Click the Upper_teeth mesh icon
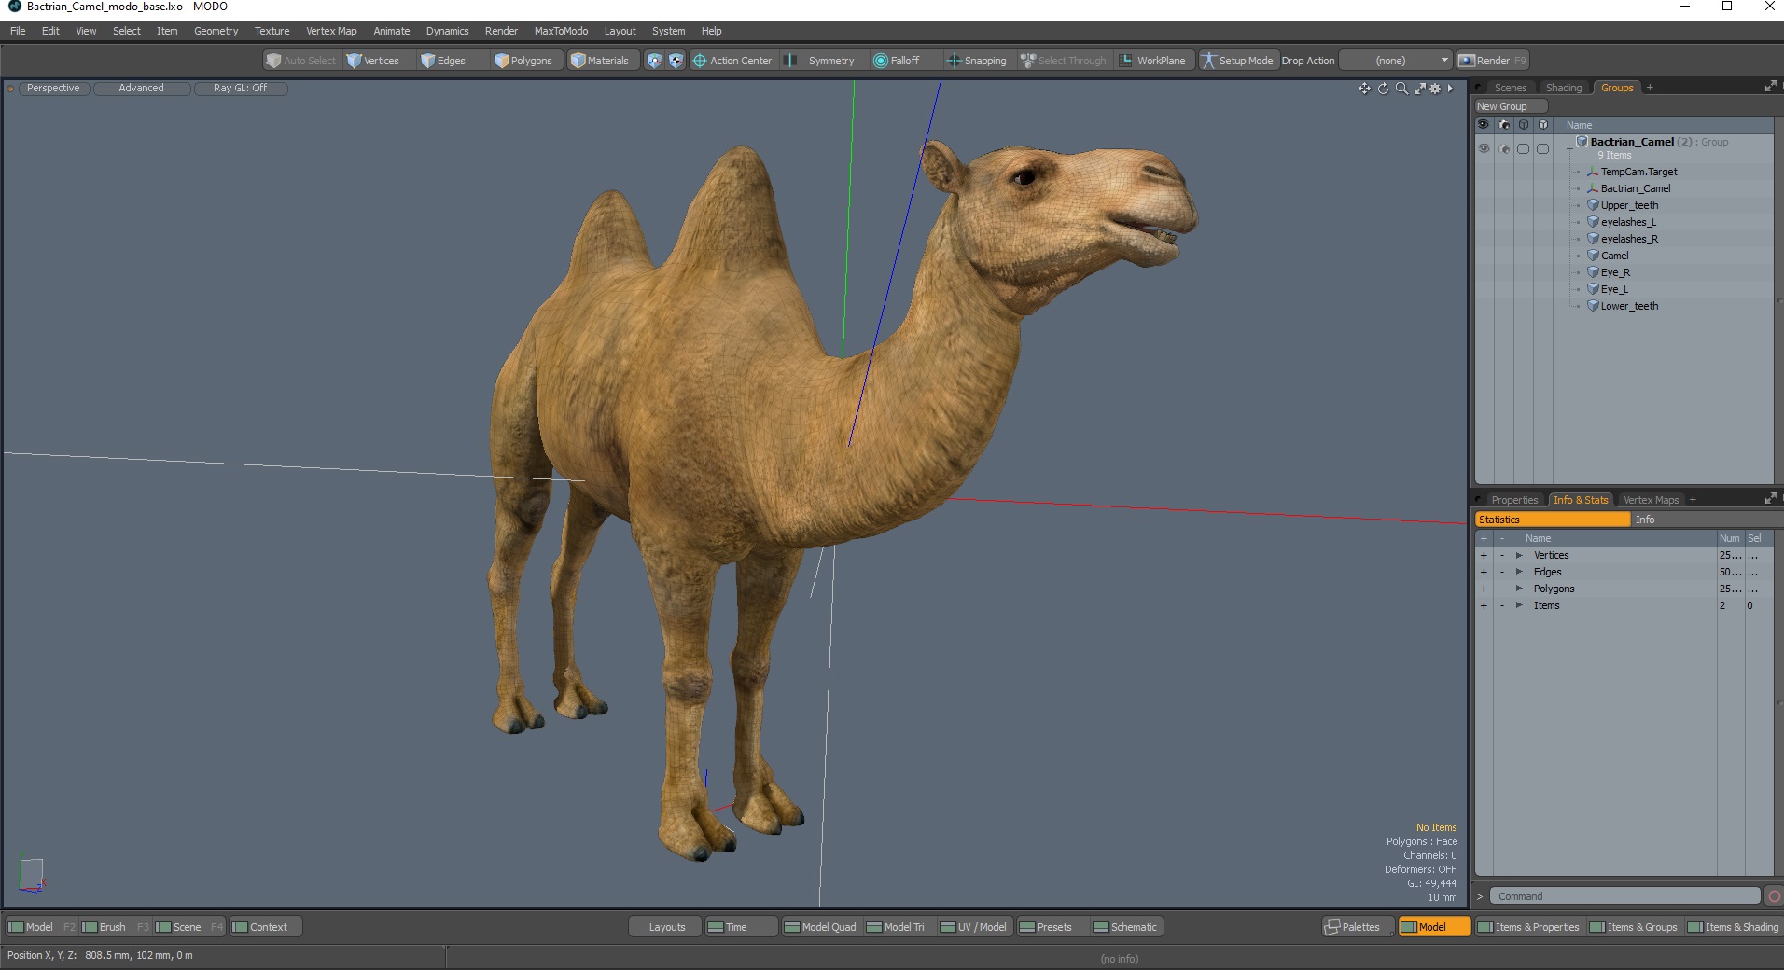This screenshot has width=1784, height=970. (x=1594, y=205)
